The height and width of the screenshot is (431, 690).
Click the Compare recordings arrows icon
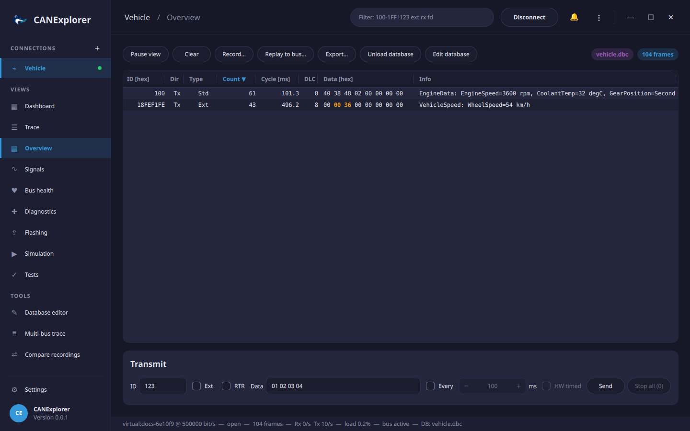coord(14,355)
